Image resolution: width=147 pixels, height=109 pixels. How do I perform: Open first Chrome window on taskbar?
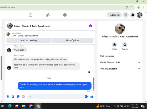(x=31, y=106)
